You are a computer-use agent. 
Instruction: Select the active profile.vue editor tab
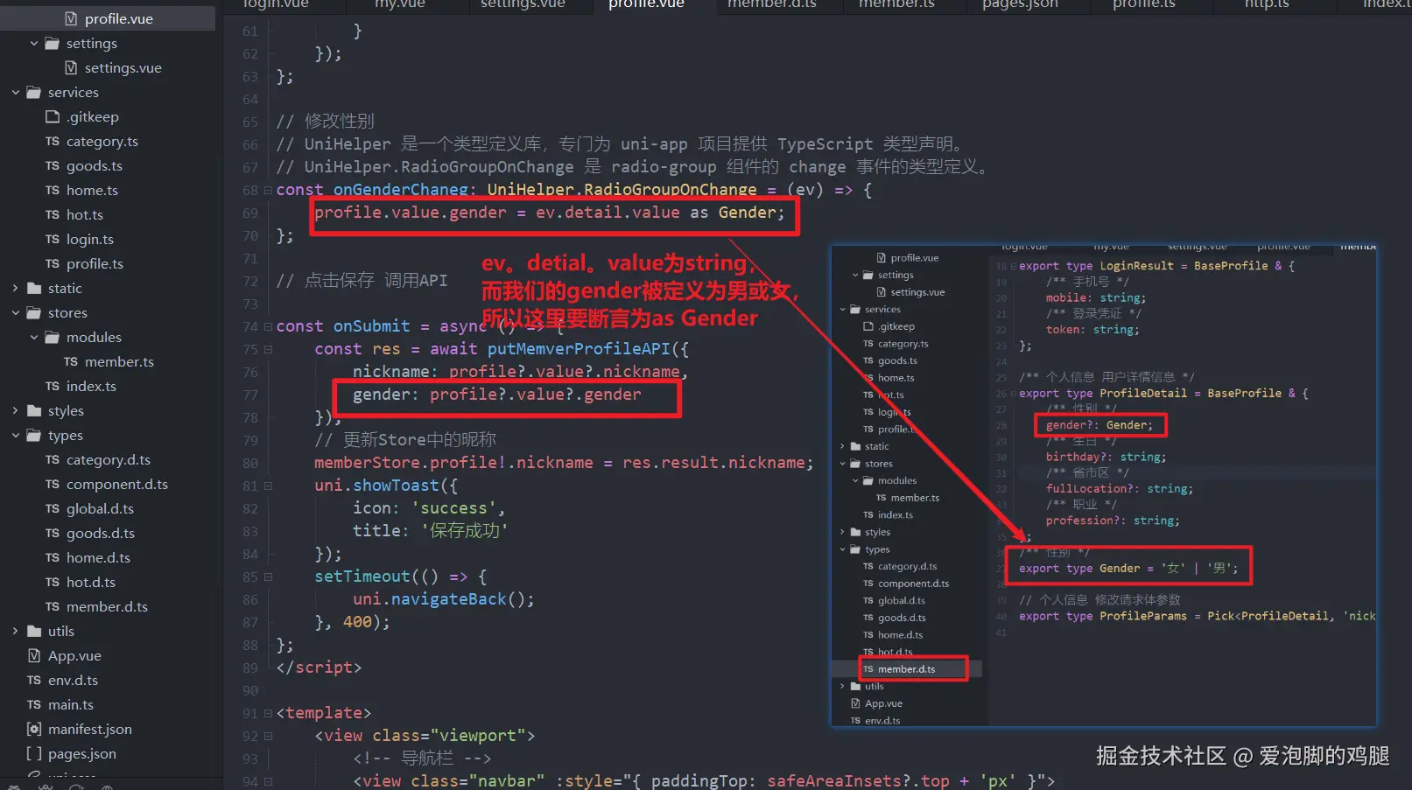[x=646, y=4]
